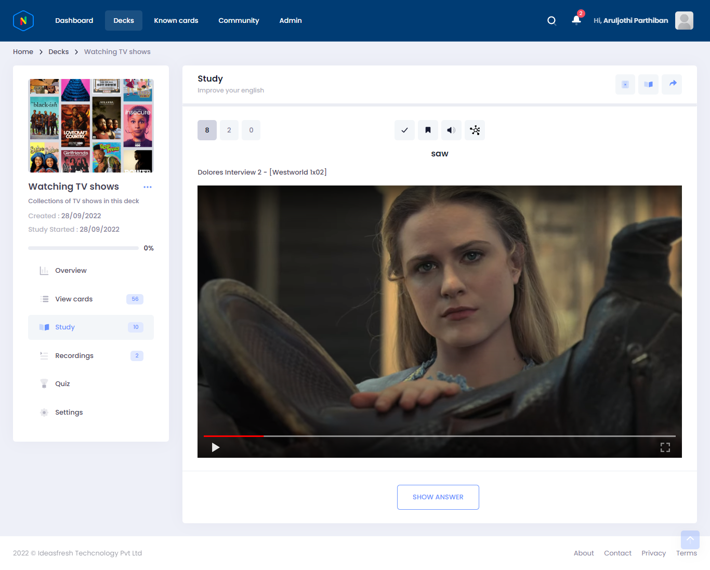Open View cards in sidebar
710x570 pixels.
click(91, 299)
